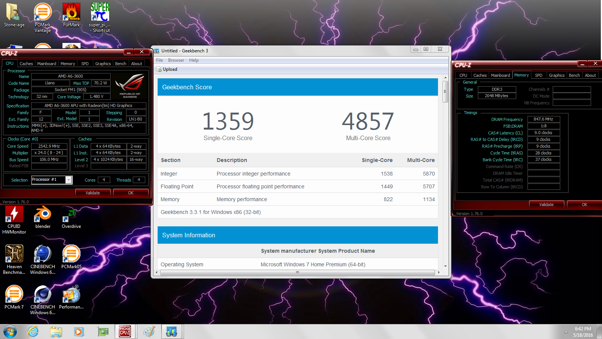Select the AMD Overdrive desktop icon
This screenshot has height=339, width=602.
coord(71,217)
